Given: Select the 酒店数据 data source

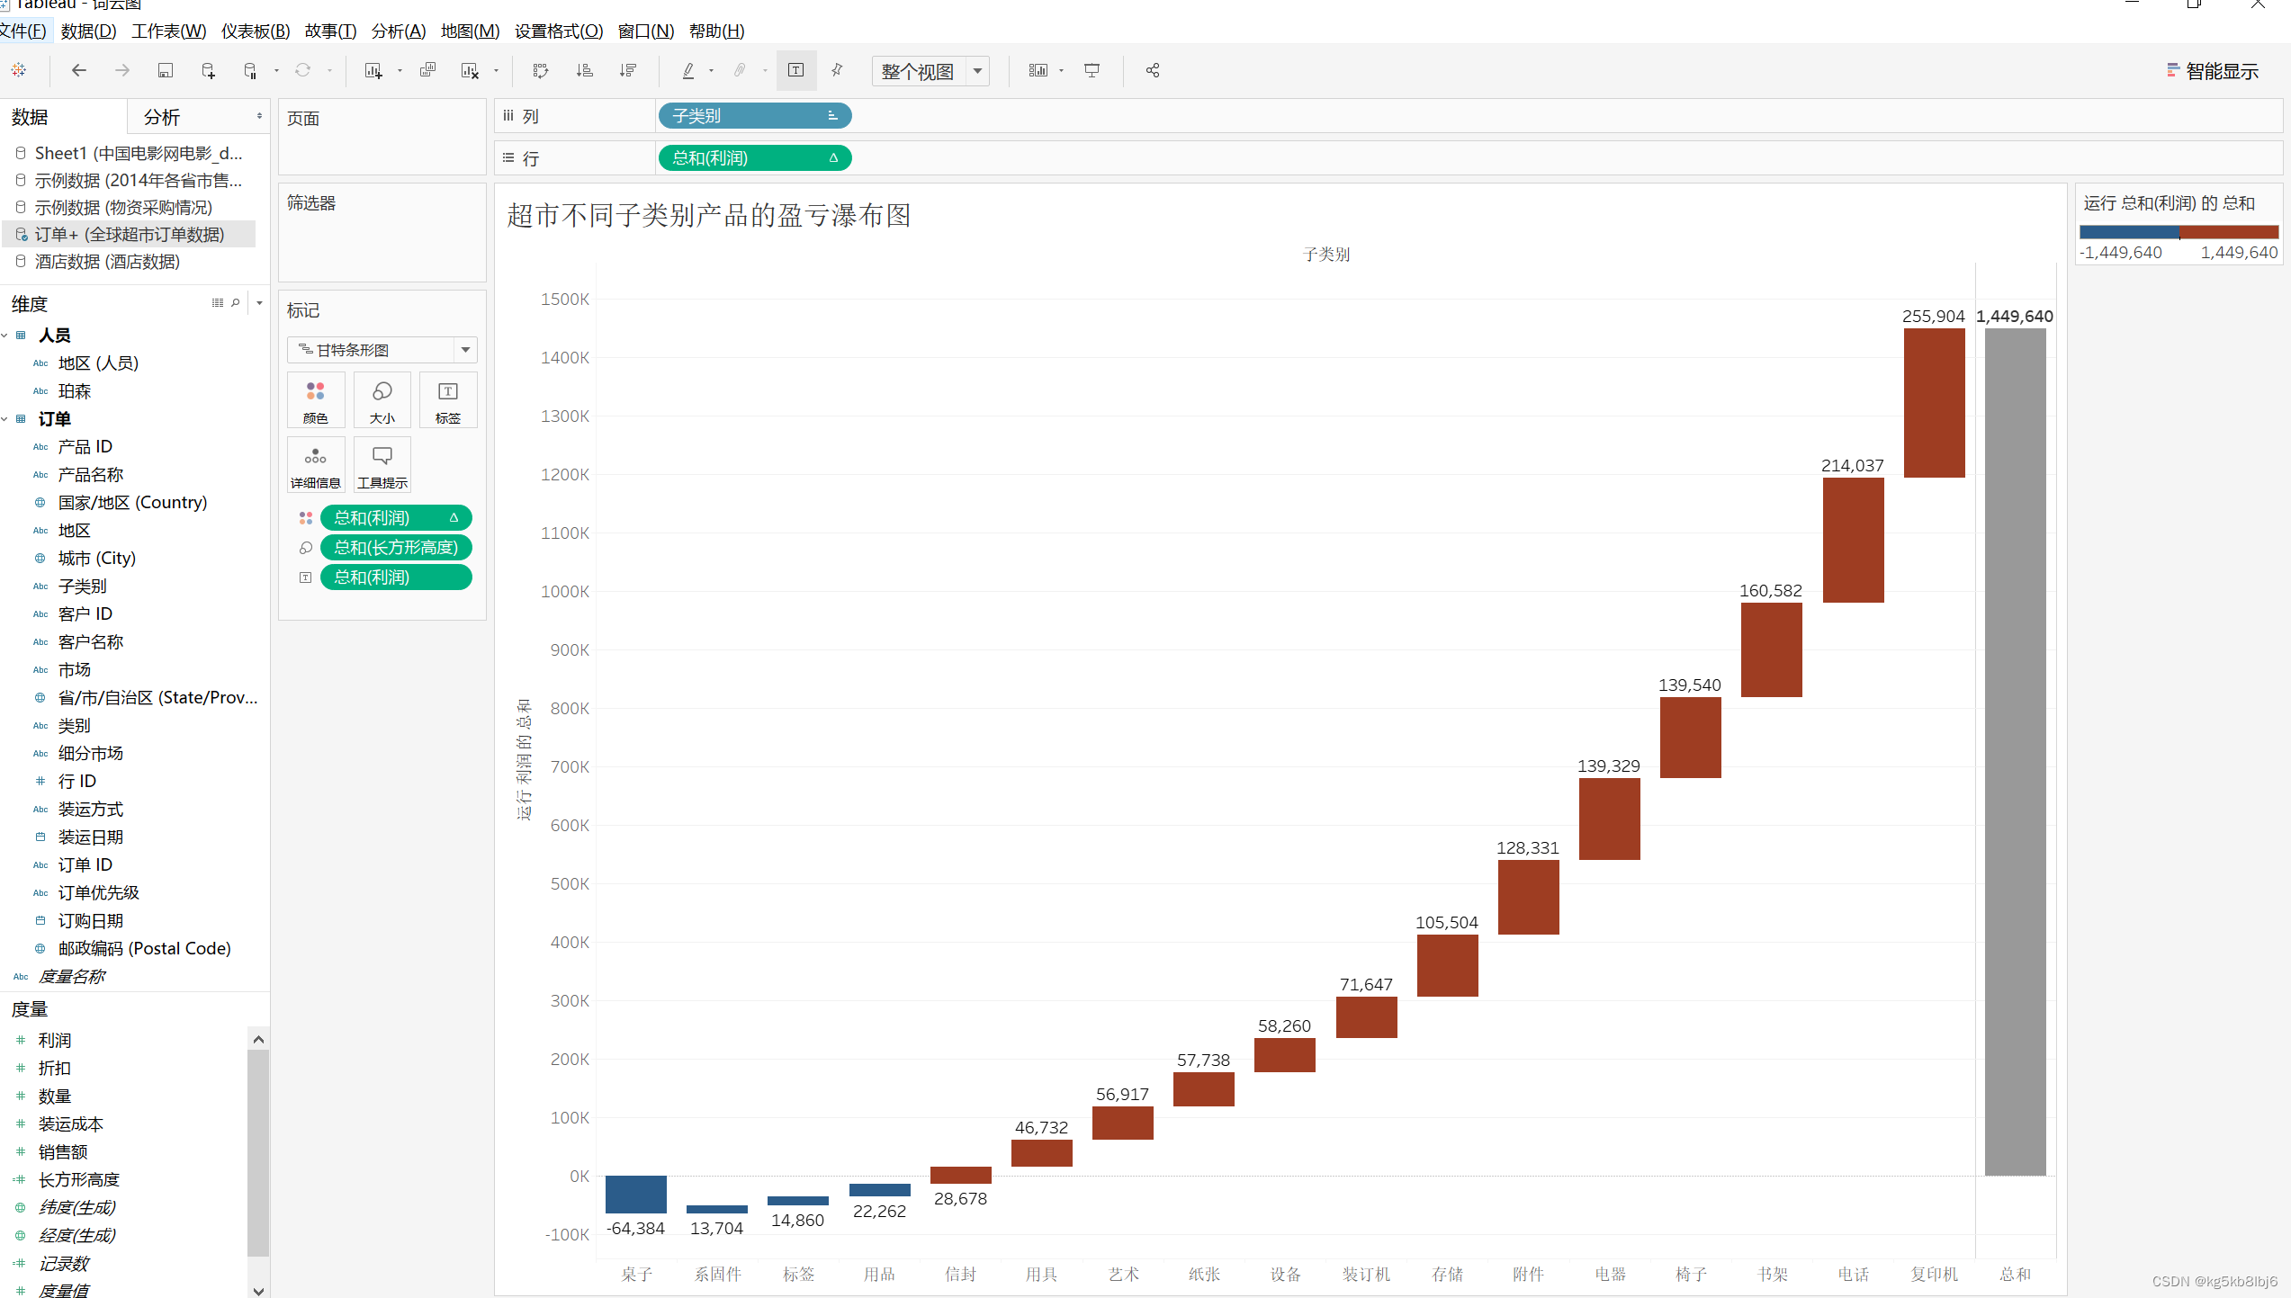Looking at the screenshot, I should (107, 262).
